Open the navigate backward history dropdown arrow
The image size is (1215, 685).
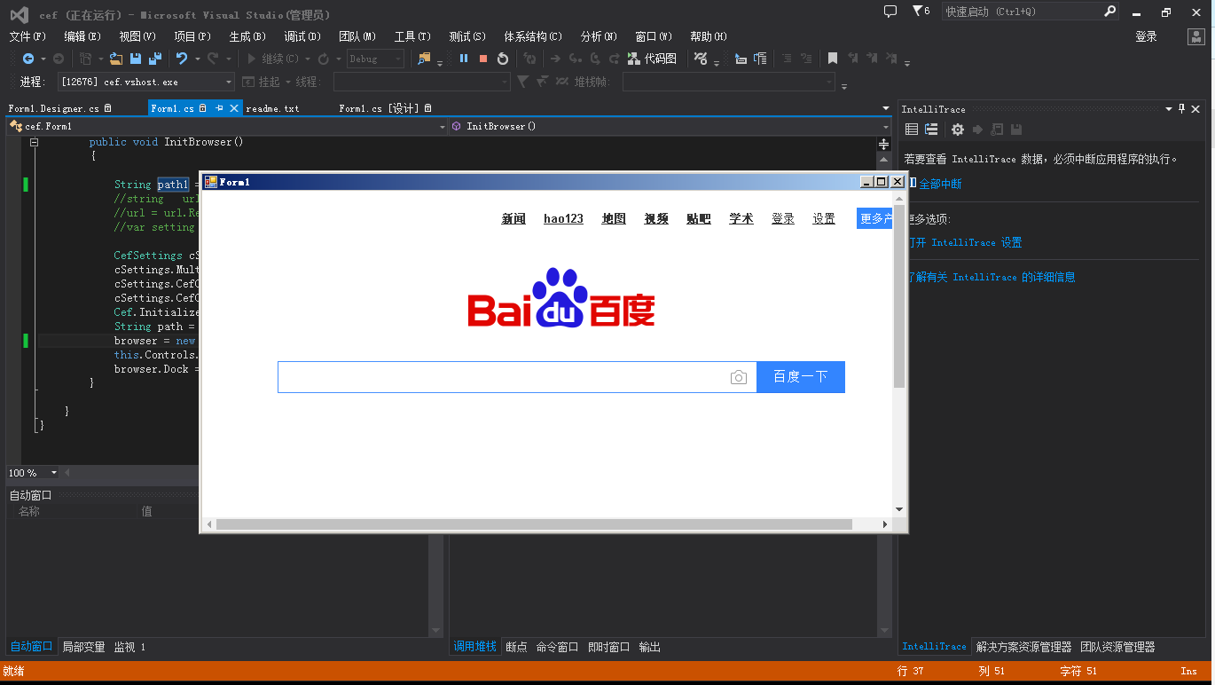[x=43, y=59]
